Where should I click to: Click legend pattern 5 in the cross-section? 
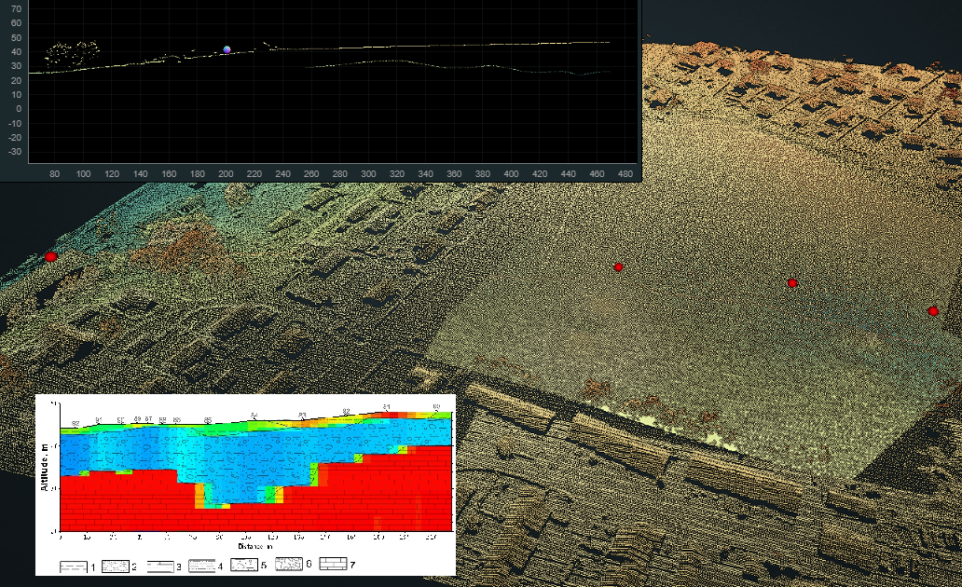[244, 565]
